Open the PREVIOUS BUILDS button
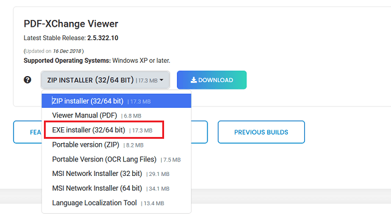Image resolution: width=391 pixels, height=221 pixels. [x=261, y=132]
